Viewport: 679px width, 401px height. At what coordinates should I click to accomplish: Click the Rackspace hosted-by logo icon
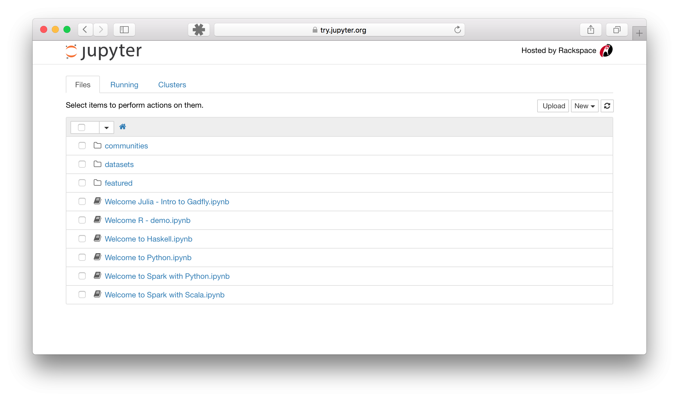(x=605, y=50)
